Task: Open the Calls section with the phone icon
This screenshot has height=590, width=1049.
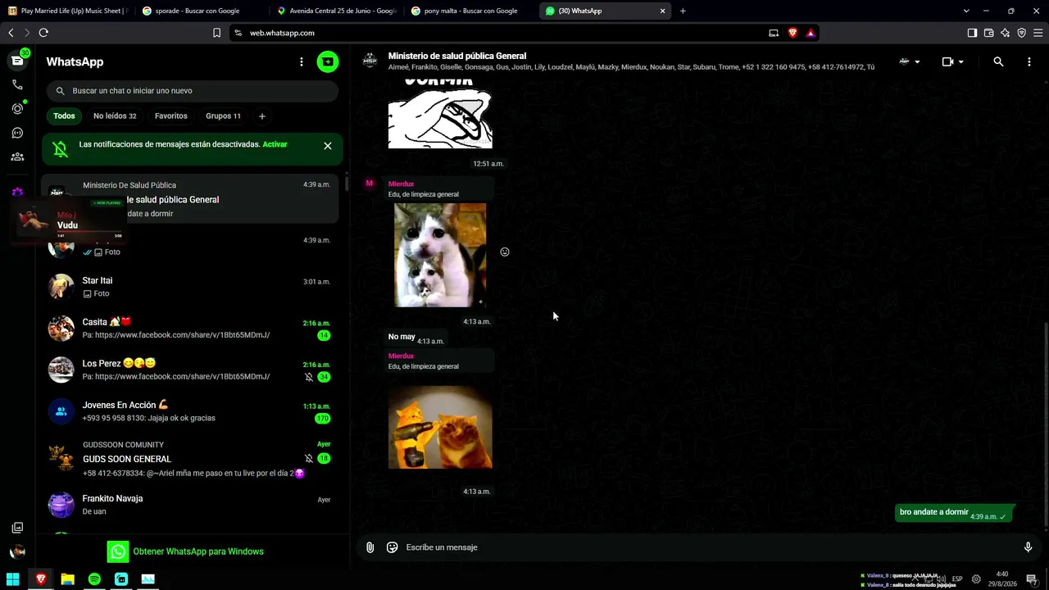Action: point(17,84)
